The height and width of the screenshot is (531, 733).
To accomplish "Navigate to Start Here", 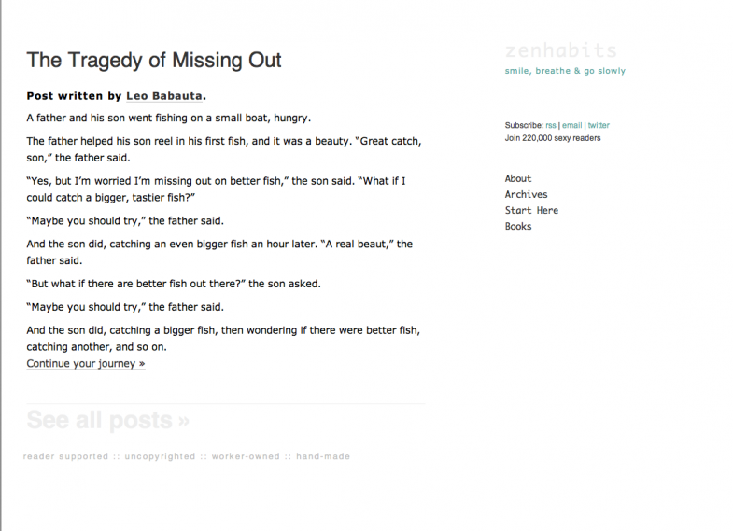I will (531, 210).
